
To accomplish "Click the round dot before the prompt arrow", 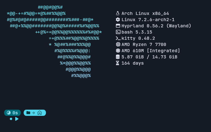I will pos(11,119).
